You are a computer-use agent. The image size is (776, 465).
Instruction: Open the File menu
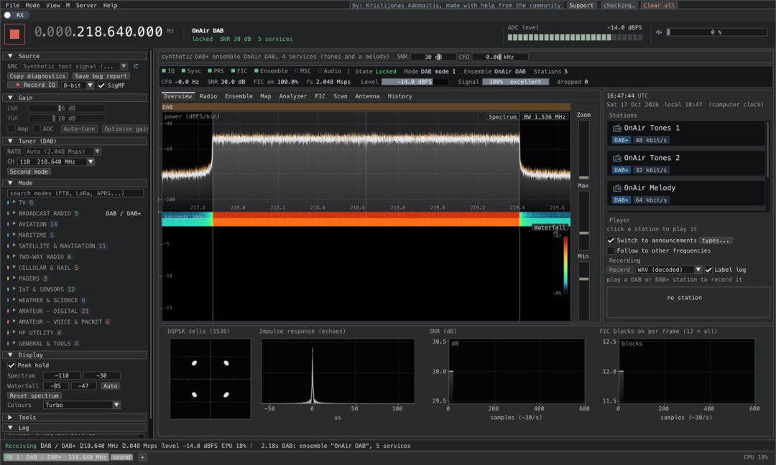point(13,6)
